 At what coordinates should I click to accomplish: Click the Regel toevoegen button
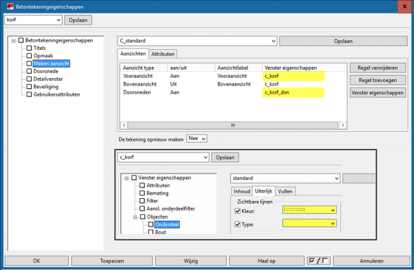tap(378, 80)
